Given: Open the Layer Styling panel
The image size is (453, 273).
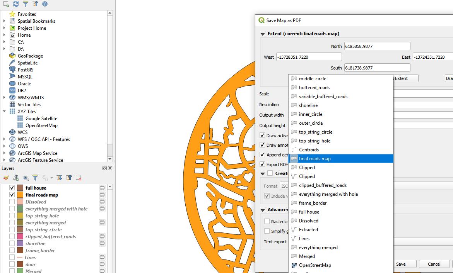Looking at the screenshot, I should [x=6, y=178].
